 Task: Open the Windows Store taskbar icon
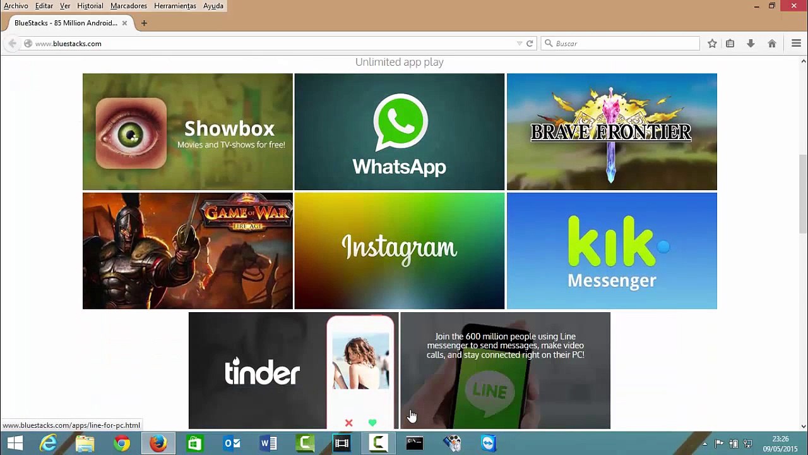[195, 444]
